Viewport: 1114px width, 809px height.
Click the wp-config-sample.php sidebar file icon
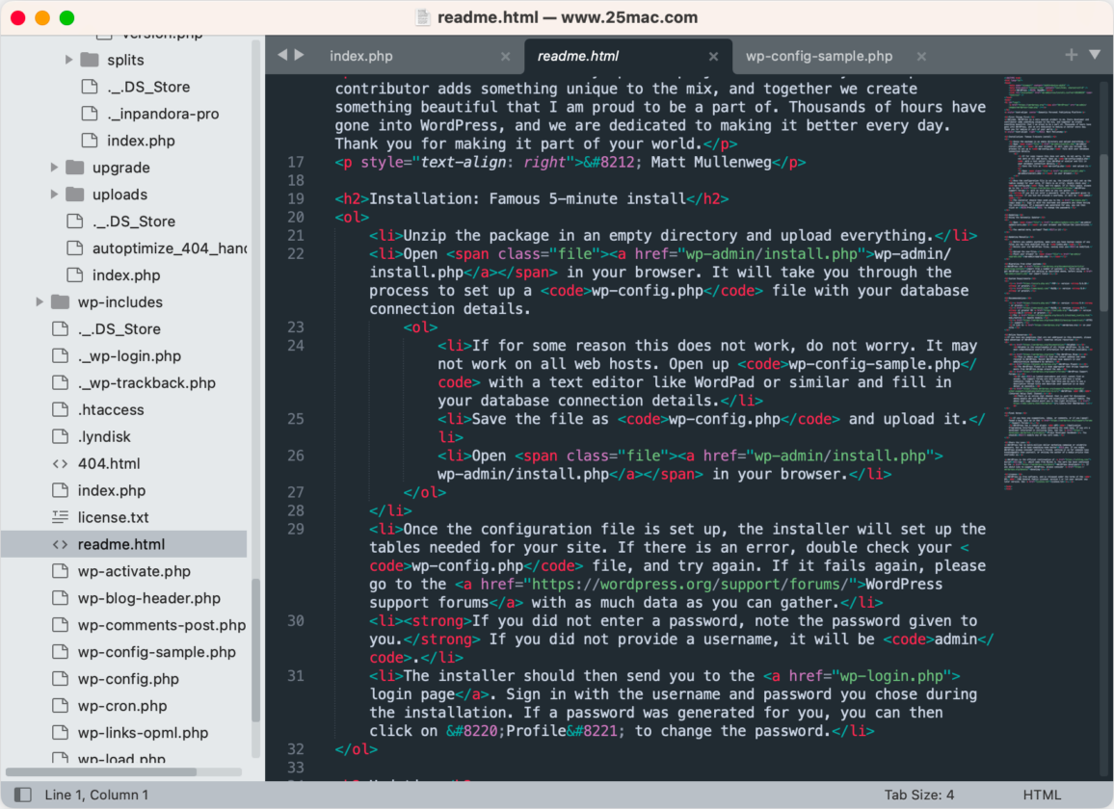(x=61, y=652)
